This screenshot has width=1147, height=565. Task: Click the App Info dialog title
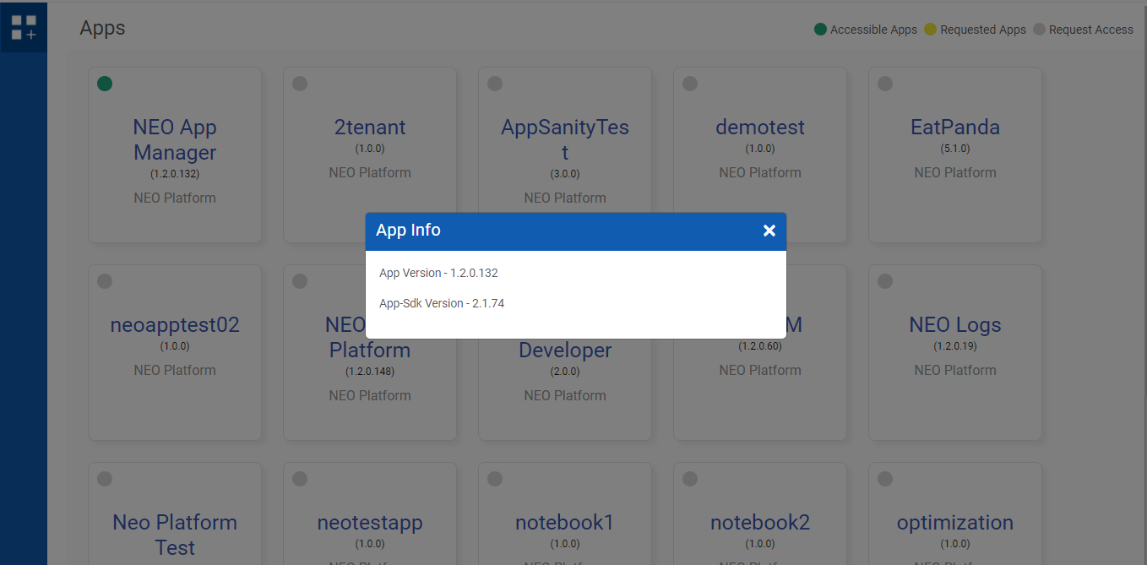tap(408, 230)
